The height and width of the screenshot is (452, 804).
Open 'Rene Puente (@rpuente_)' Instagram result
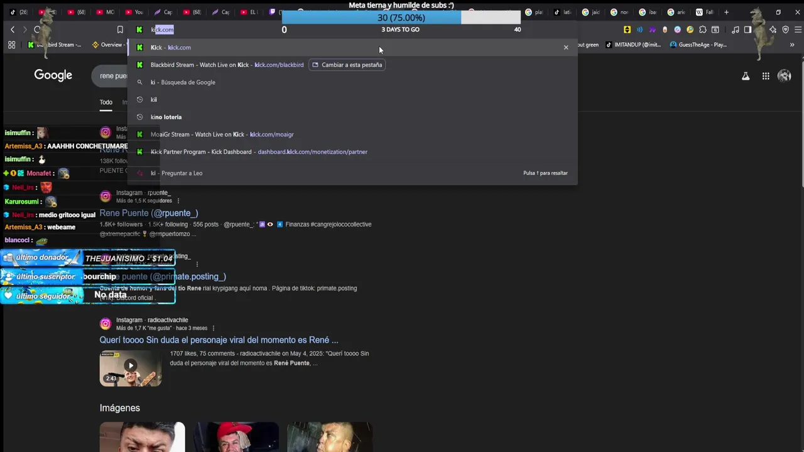(x=149, y=213)
